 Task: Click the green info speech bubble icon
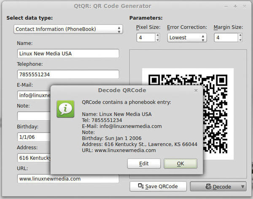click(65, 109)
